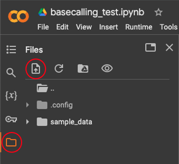
Task: Expand the sample_data folder arrow
Action: (27, 122)
